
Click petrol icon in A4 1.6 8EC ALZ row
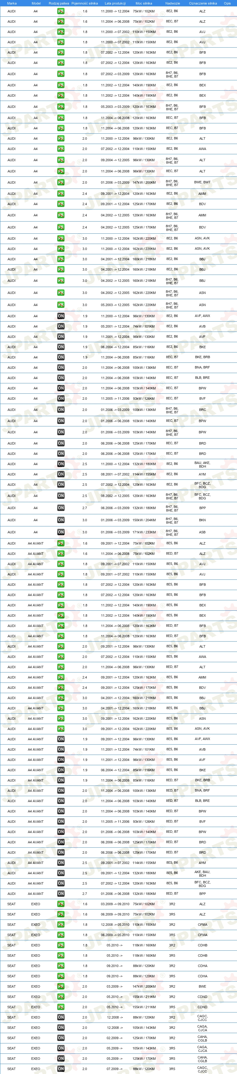[61, 22]
